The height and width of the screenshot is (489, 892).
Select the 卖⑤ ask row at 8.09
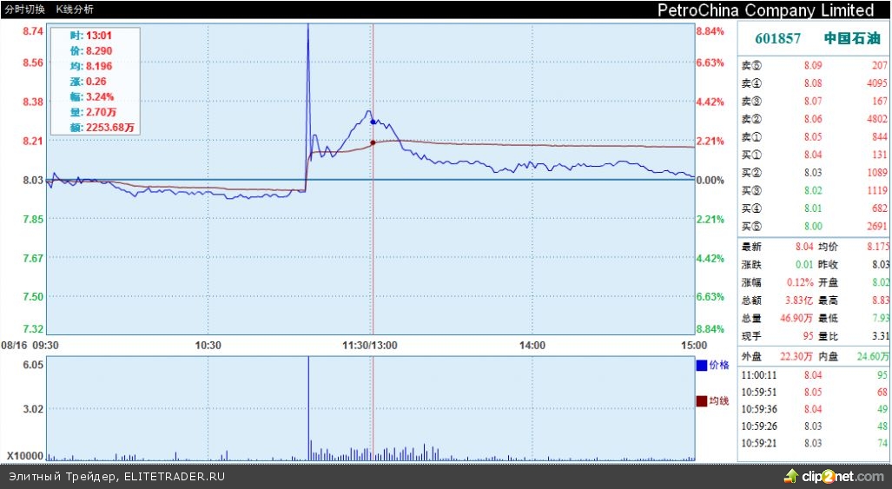(x=814, y=65)
